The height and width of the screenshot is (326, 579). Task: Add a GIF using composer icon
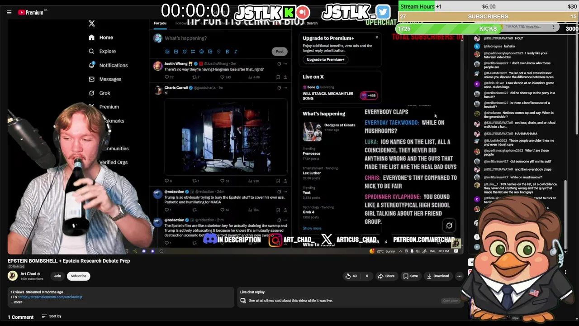point(176,52)
